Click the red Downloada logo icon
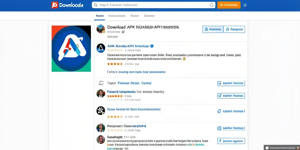This screenshot has width=300, height=150. (x=55, y=5)
